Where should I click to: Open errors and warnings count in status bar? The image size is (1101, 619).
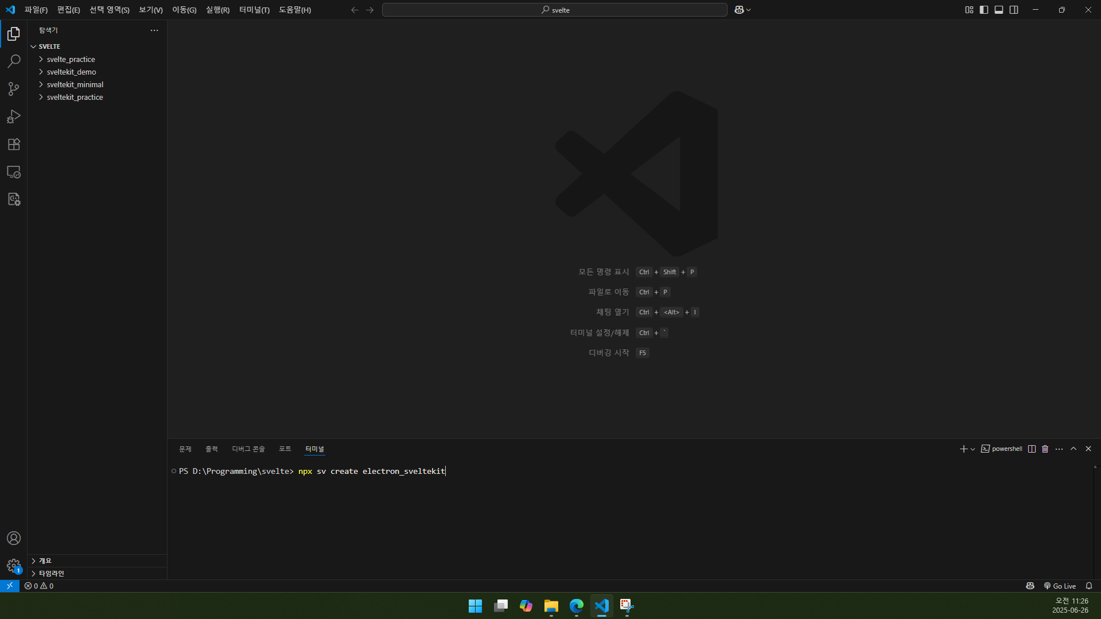pyautogui.click(x=39, y=586)
